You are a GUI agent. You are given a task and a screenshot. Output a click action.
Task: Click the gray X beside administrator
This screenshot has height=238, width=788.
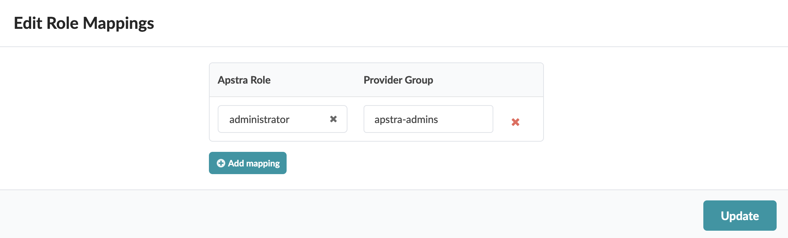[x=333, y=119]
